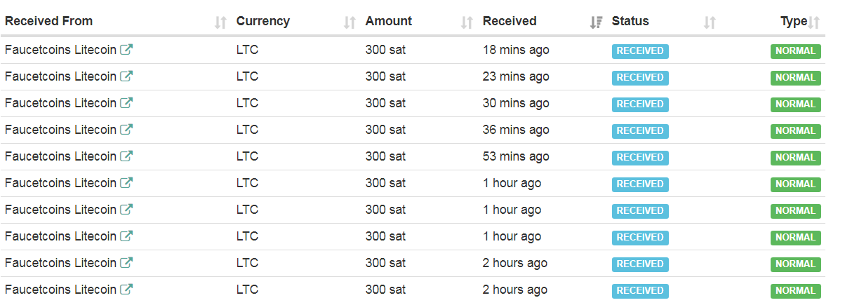This screenshot has height=305, width=845.
Task: Sort by Type column arrows
Action: [814, 23]
